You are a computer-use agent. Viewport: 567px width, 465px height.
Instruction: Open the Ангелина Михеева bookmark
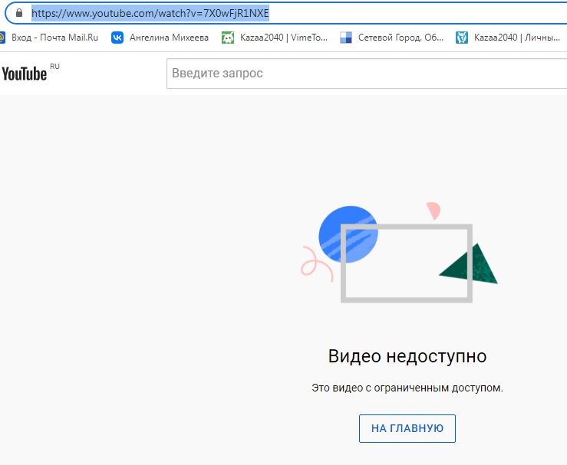tap(169, 38)
